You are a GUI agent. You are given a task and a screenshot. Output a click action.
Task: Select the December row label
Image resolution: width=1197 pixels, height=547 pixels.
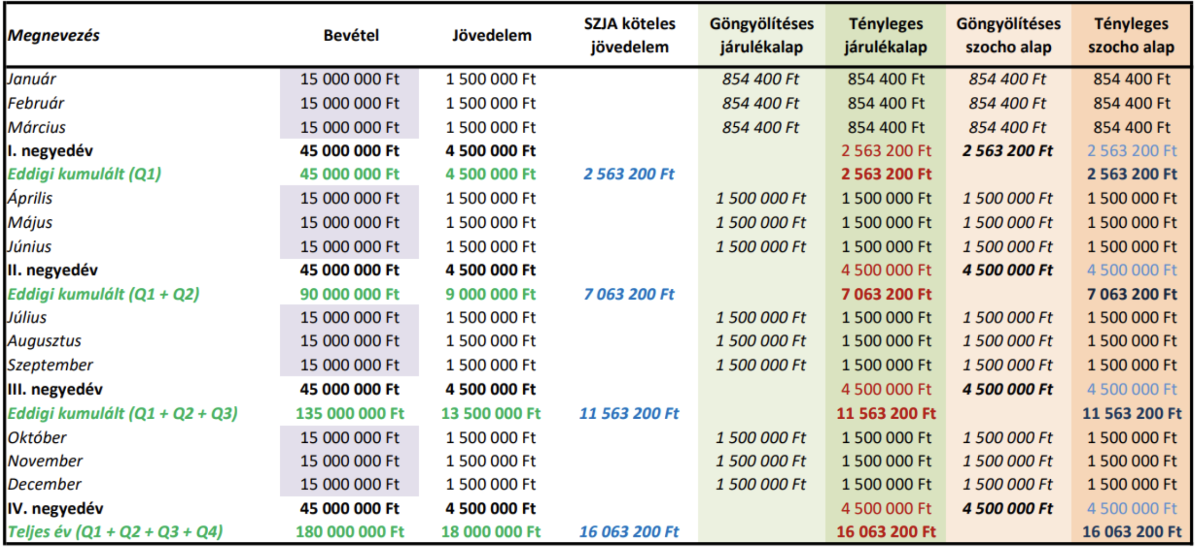tap(45, 484)
